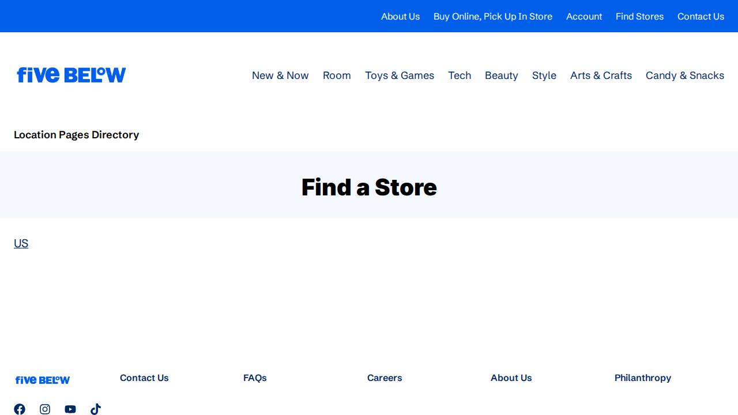Browse the Candy & Snacks category
This screenshot has height=415, width=738.
685,76
